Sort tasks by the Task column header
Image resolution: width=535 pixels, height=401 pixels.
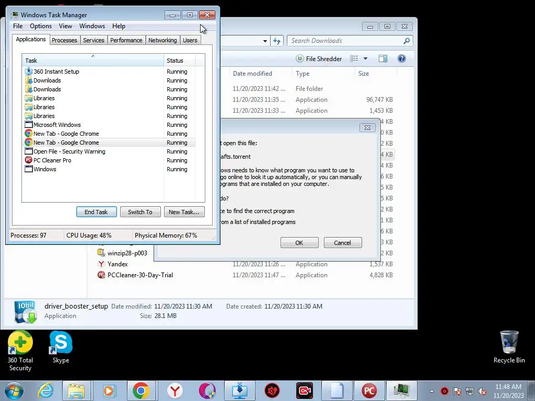pyautogui.click(x=92, y=61)
